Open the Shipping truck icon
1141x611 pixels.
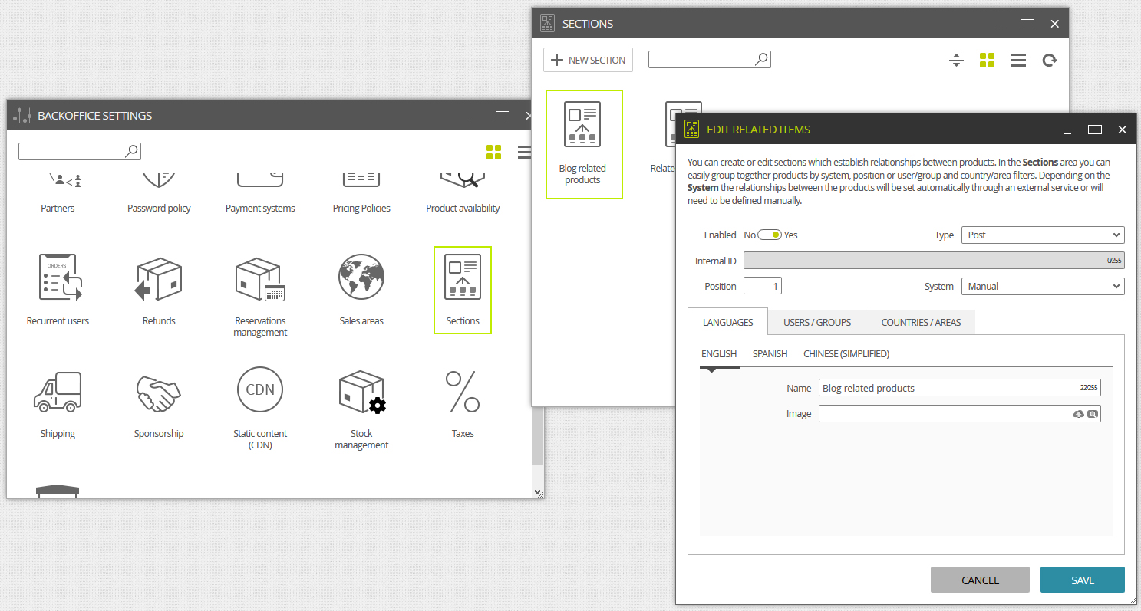[x=58, y=392]
